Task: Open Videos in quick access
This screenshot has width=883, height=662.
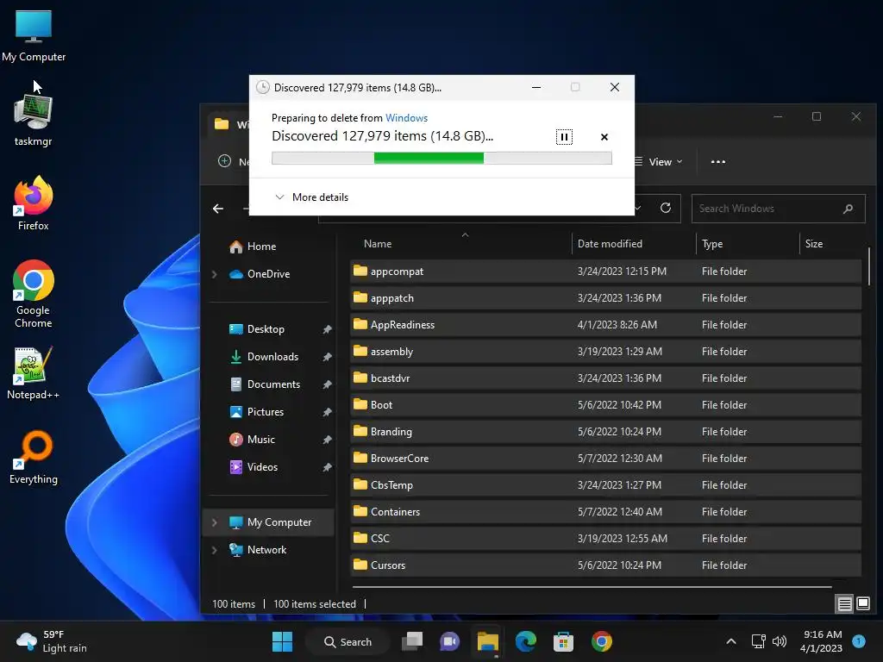Action: (x=254, y=467)
